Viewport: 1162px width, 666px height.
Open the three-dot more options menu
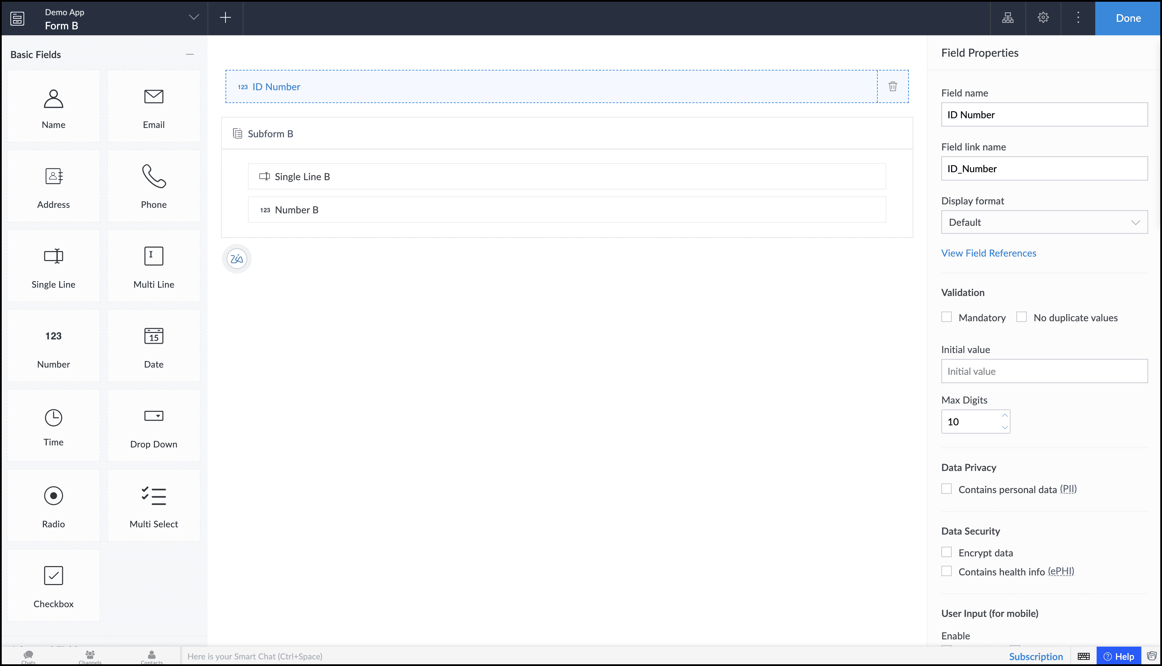click(x=1078, y=18)
